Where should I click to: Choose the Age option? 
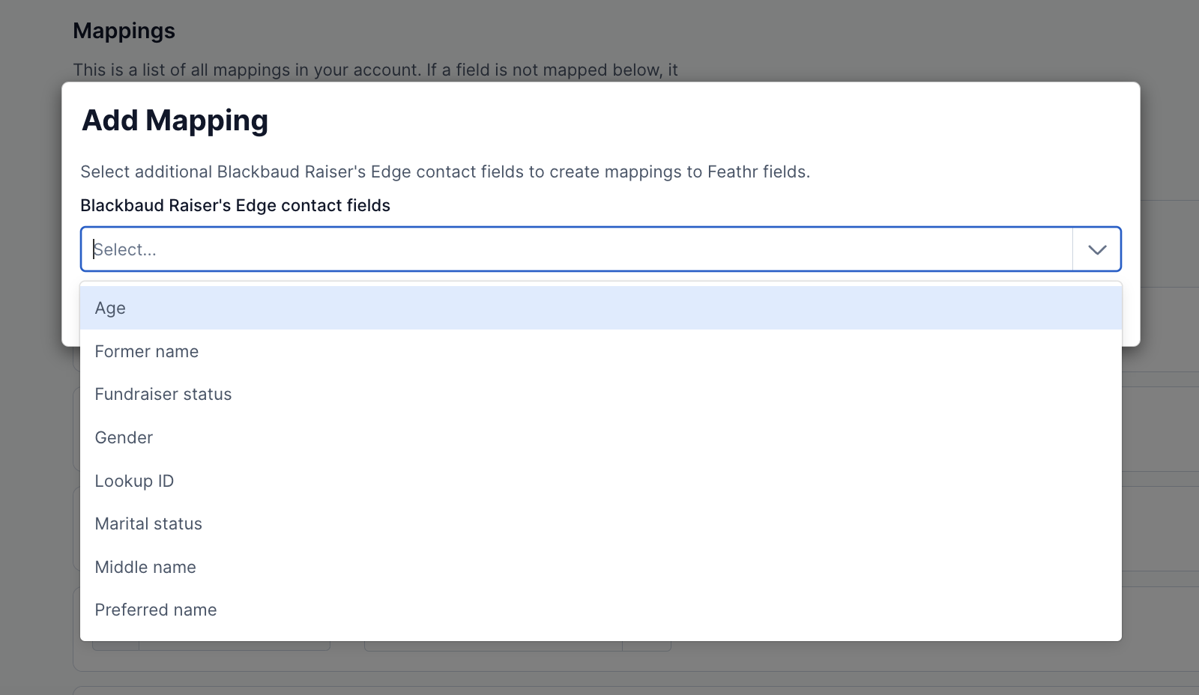601,308
